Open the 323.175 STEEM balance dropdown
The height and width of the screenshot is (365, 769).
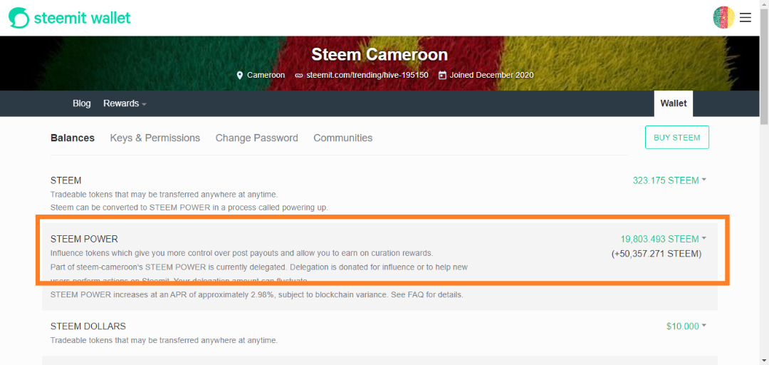click(x=669, y=180)
